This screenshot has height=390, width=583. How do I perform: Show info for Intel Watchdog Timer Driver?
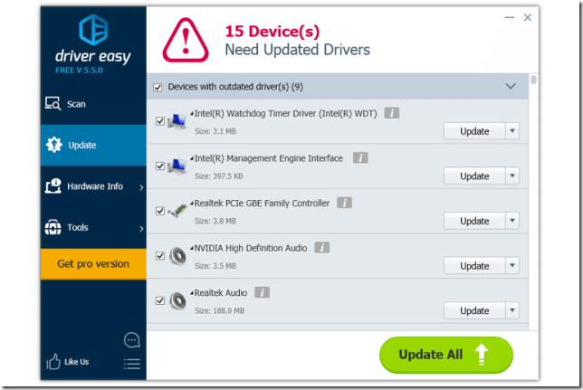392,112
